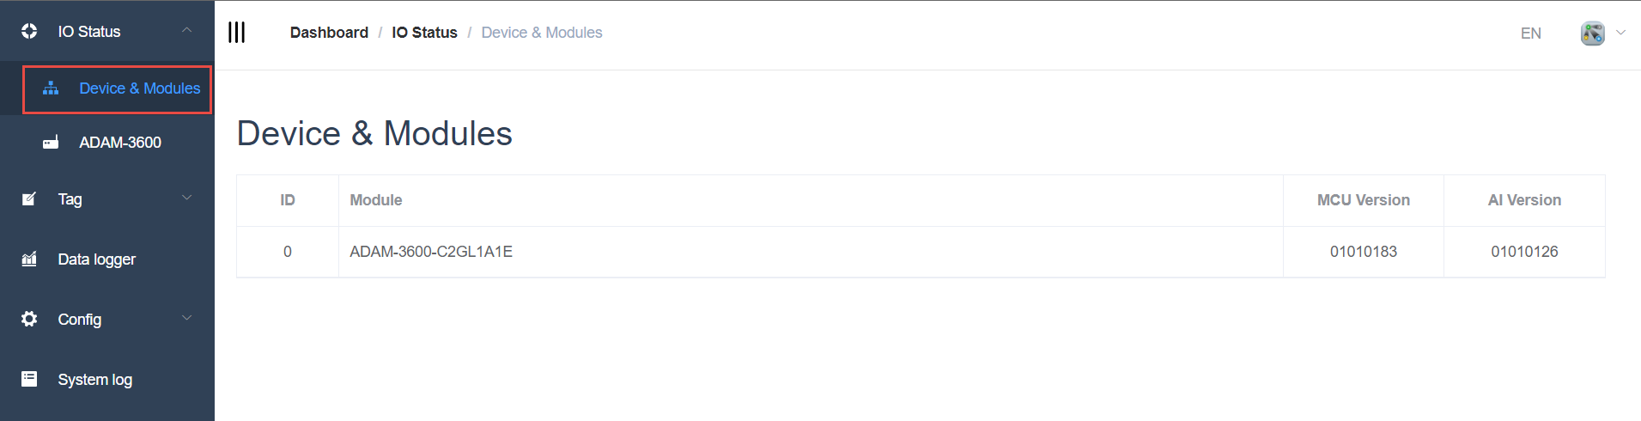This screenshot has width=1641, height=421.
Task: Collapse the IO Status menu chevron
Action: click(186, 31)
